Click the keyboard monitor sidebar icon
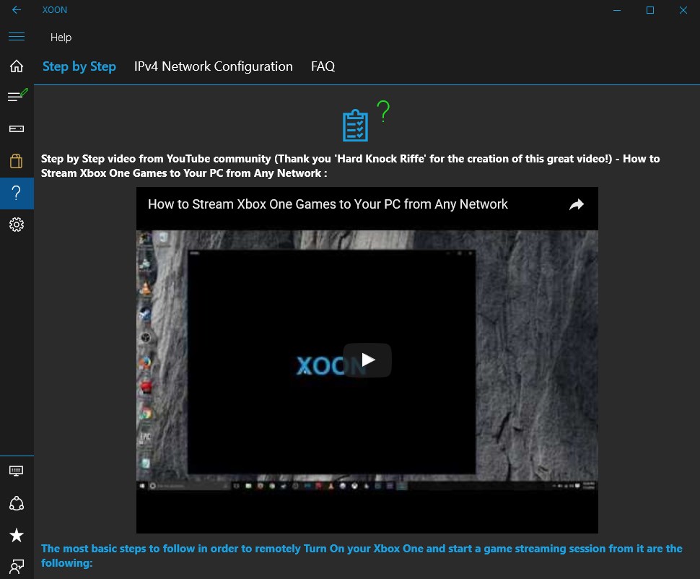This screenshot has width=700, height=579. tap(17, 471)
